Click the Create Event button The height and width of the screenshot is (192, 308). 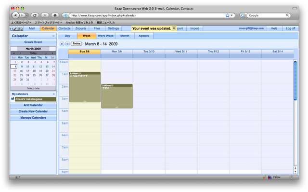[33, 42]
